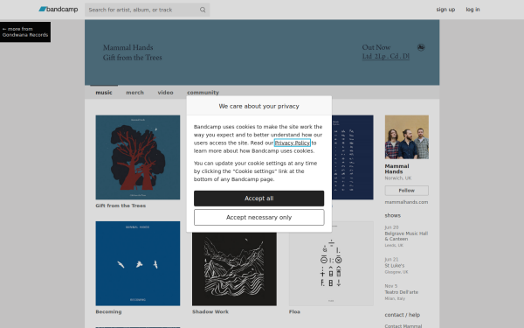
Task: Click the Follow button
Action: coord(407,191)
